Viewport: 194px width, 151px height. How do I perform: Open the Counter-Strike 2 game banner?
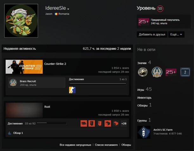24,66
